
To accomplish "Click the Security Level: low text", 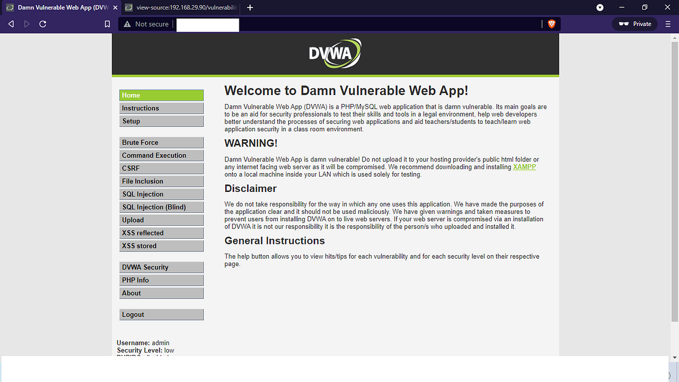I will (145, 350).
